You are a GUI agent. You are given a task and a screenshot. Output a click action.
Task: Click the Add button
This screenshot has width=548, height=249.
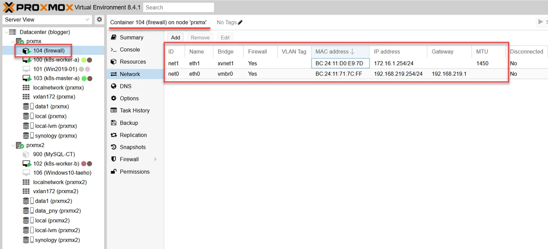coord(175,38)
